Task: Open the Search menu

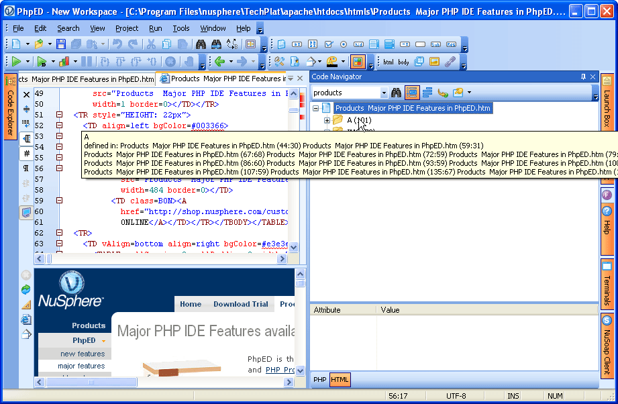Action: [x=68, y=28]
